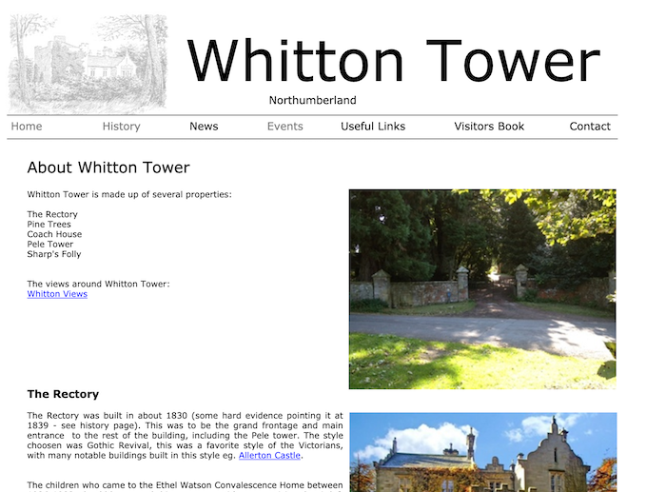Open the Allerton Castle link
This screenshot has width=666, height=492.
click(x=269, y=456)
